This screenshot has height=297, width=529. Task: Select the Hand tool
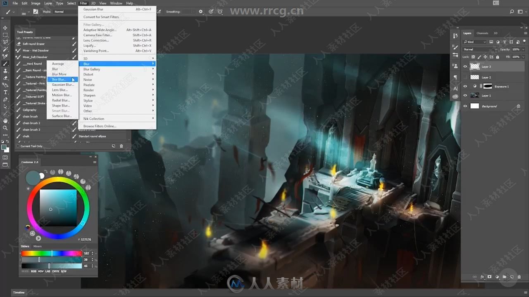[x=5, y=120]
